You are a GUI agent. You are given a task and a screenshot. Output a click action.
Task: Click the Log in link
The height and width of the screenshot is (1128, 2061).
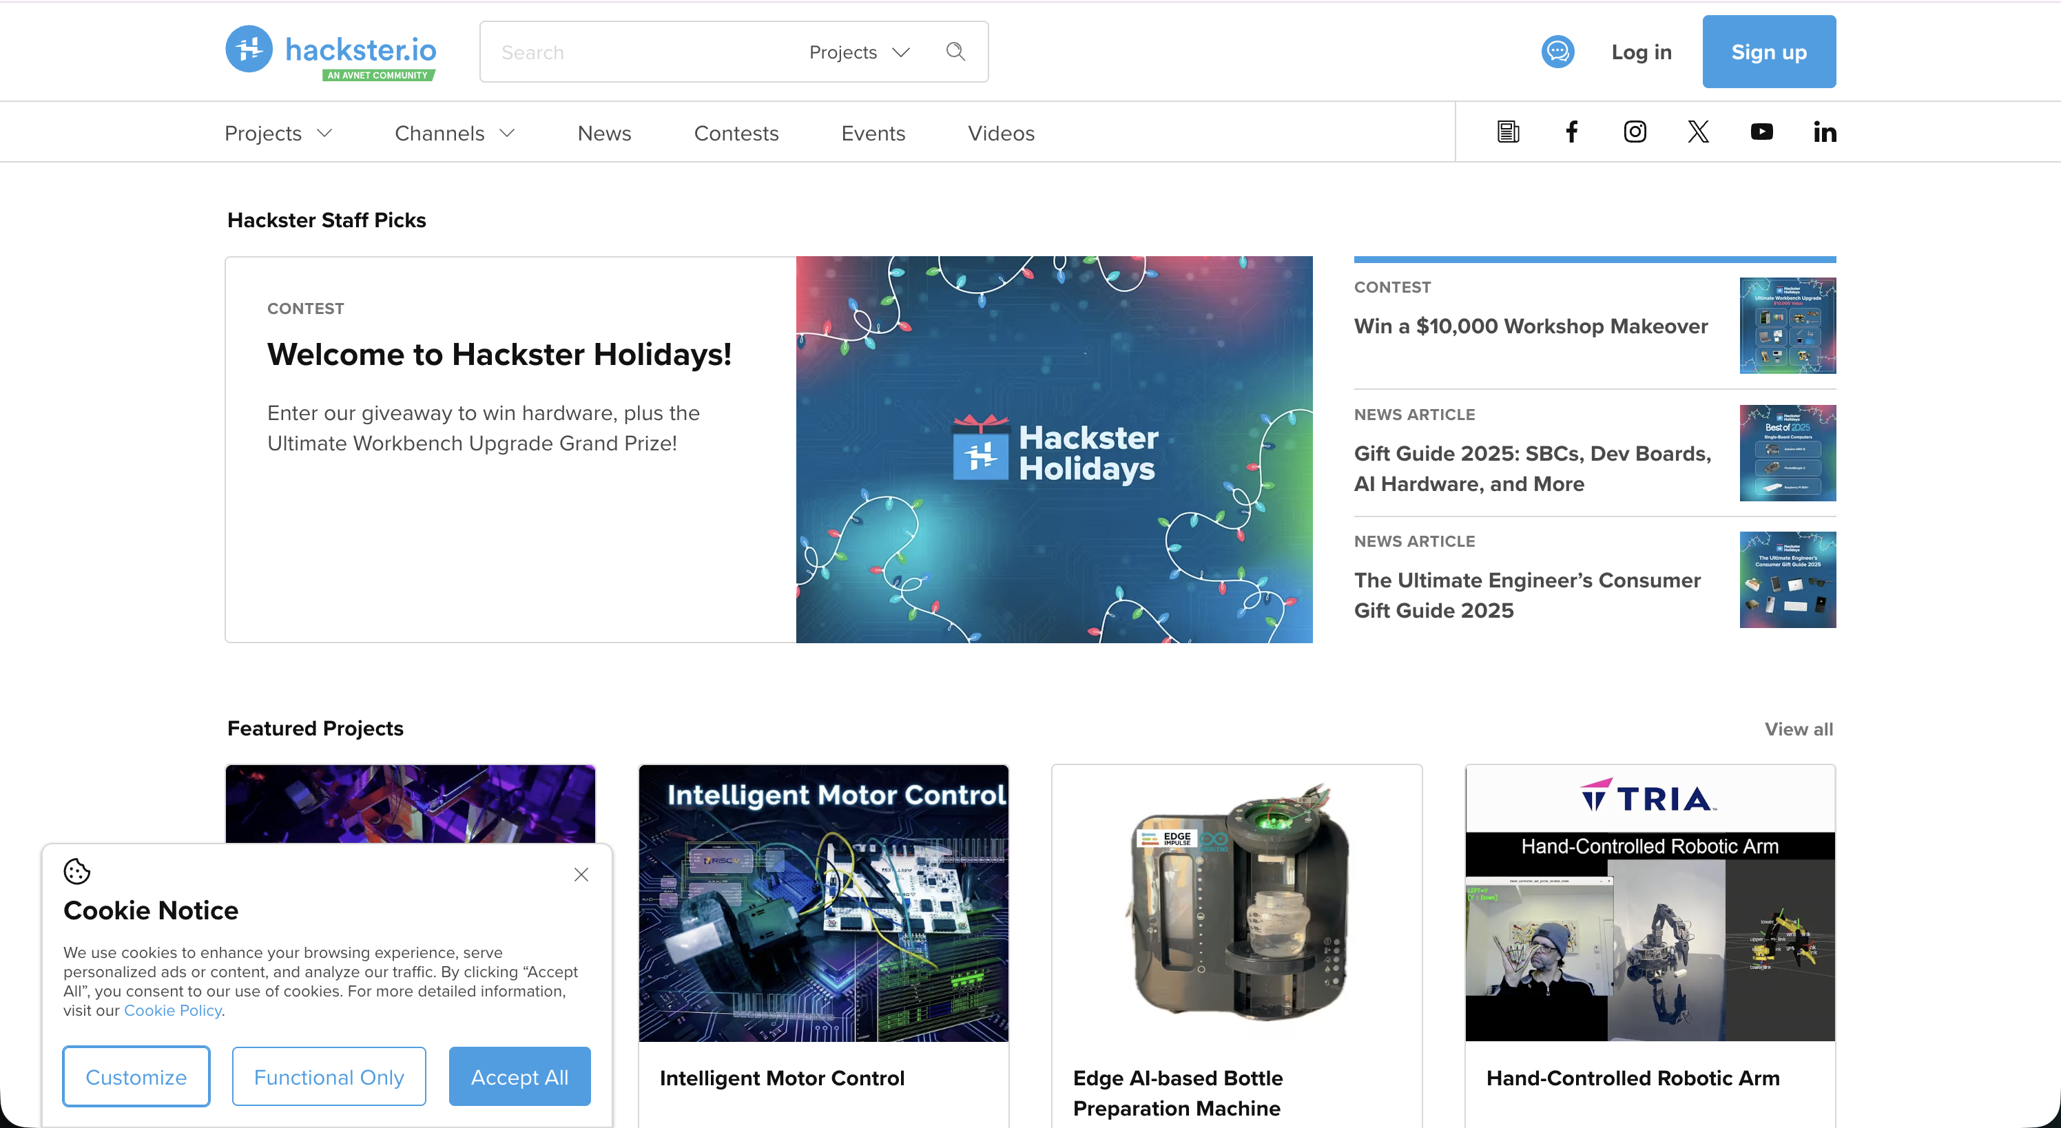pos(1641,52)
